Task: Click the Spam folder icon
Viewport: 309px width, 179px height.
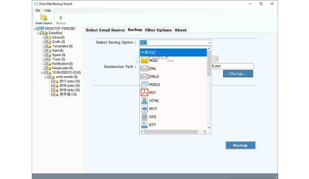Action: [x=49, y=55]
